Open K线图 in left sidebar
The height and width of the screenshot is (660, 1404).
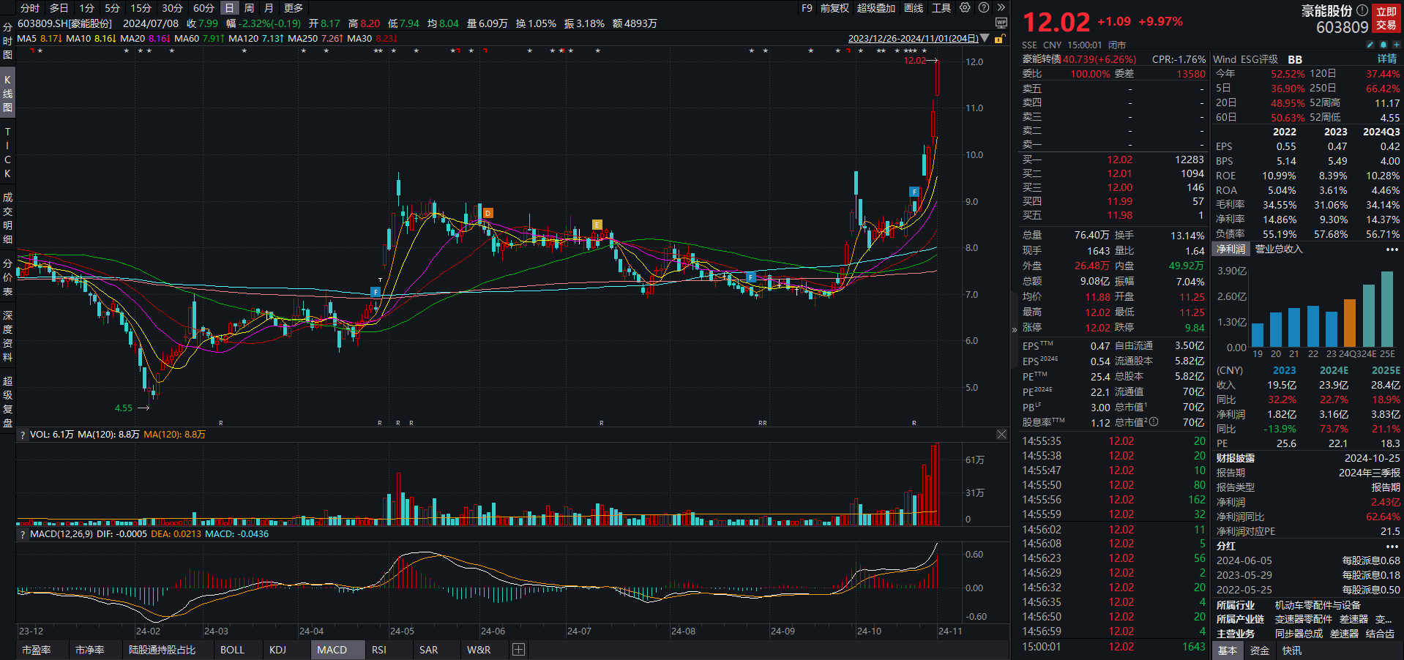(7, 94)
